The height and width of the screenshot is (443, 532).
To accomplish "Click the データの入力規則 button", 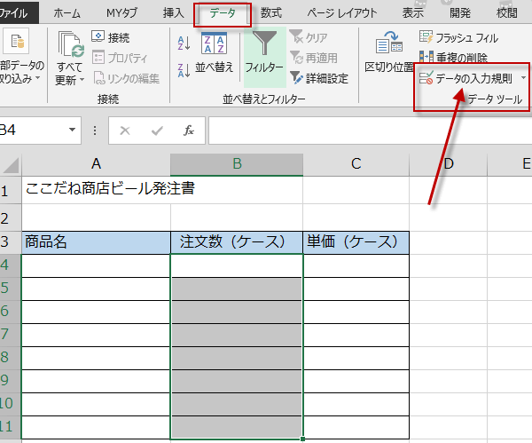I will (465, 78).
